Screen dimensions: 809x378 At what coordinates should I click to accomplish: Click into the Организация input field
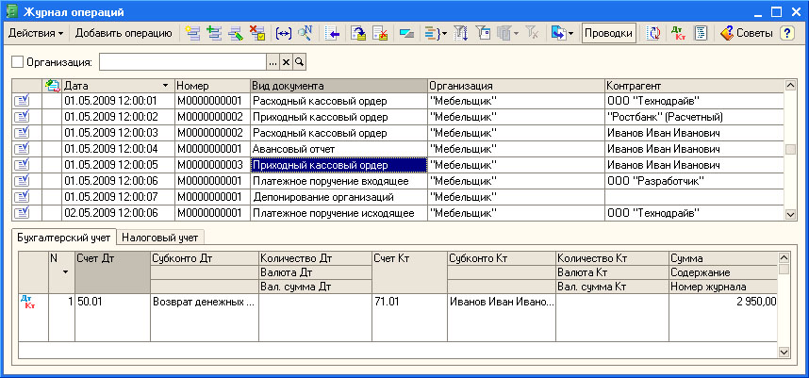[183, 62]
